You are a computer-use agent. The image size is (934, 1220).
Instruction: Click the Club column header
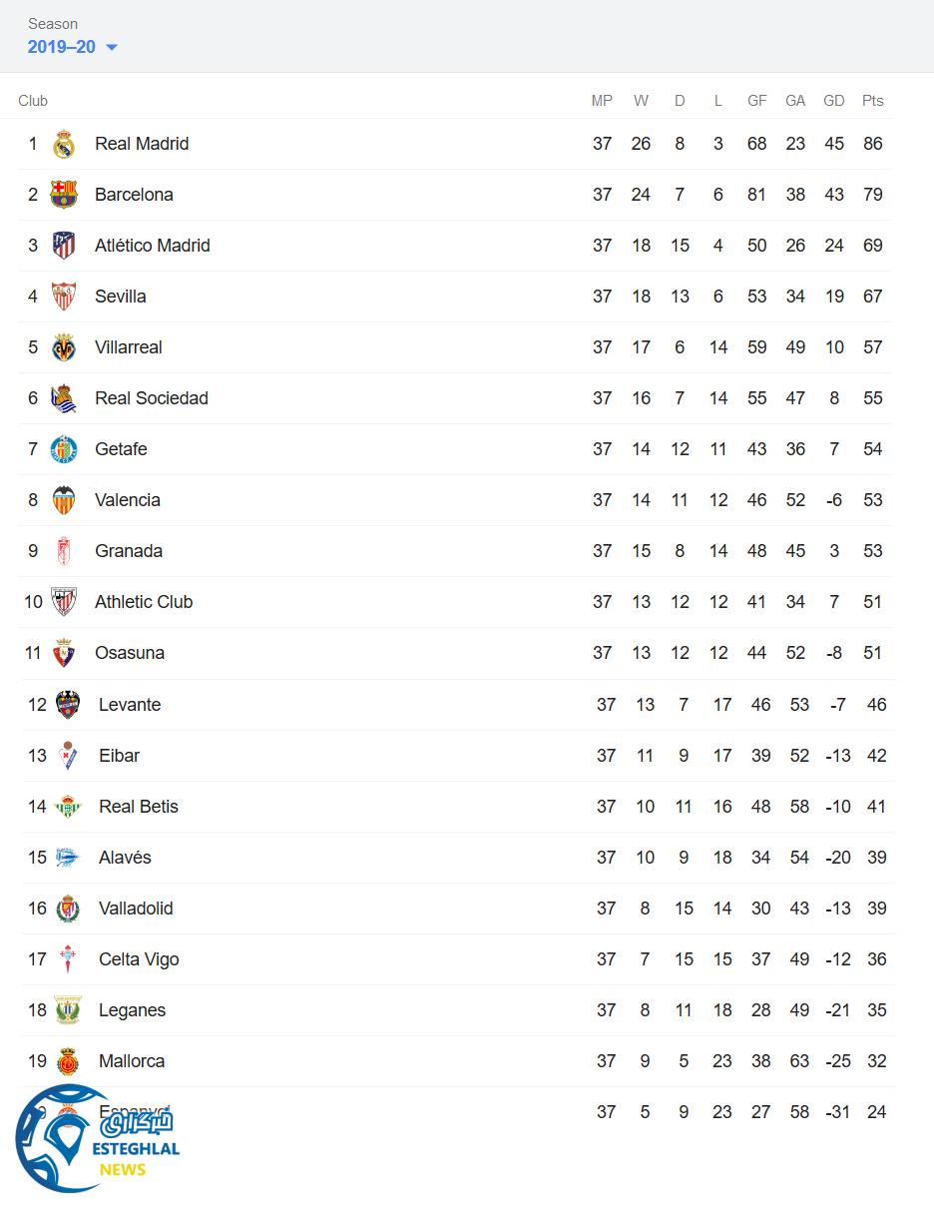pyautogui.click(x=33, y=101)
